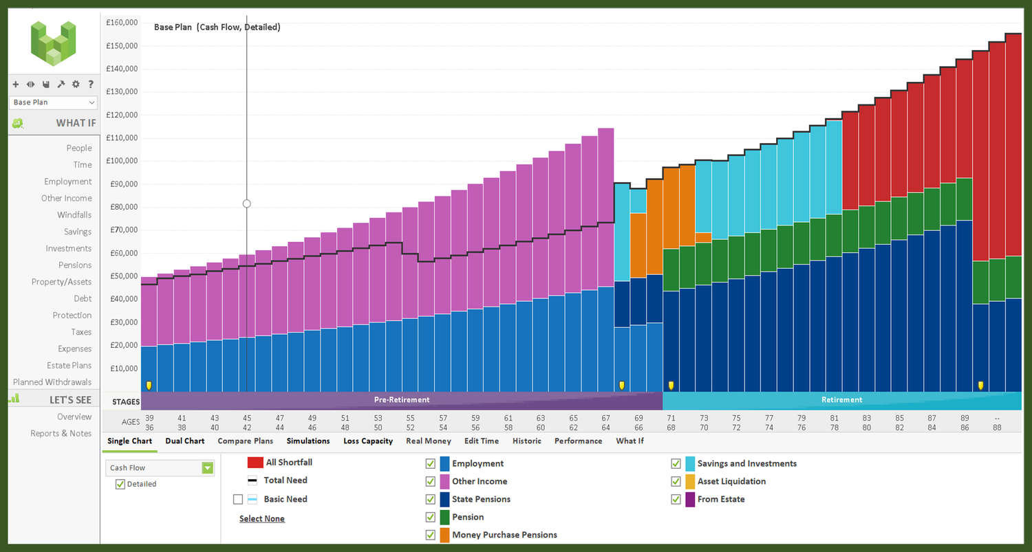The width and height of the screenshot is (1032, 552).
Task: Click the help question mark icon
Action: (x=91, y=84)
